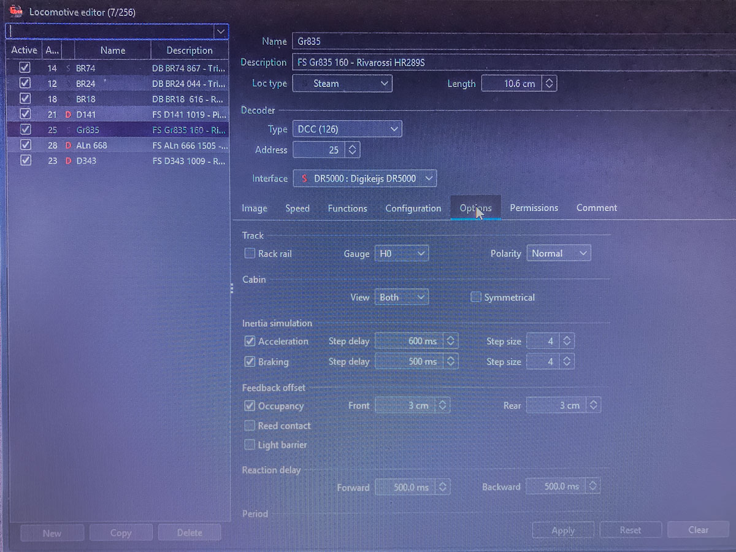Image resolution: width=736 pixels, height=552 pixels.
Task: Switch to the Functions tab
Action: pos(347,209)
